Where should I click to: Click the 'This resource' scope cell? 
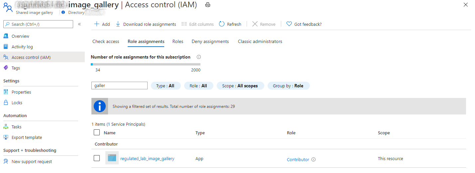coord(391,158)
